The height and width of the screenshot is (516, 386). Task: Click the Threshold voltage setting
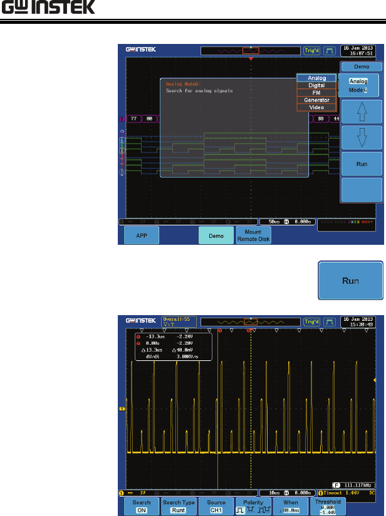pos(328,506)
